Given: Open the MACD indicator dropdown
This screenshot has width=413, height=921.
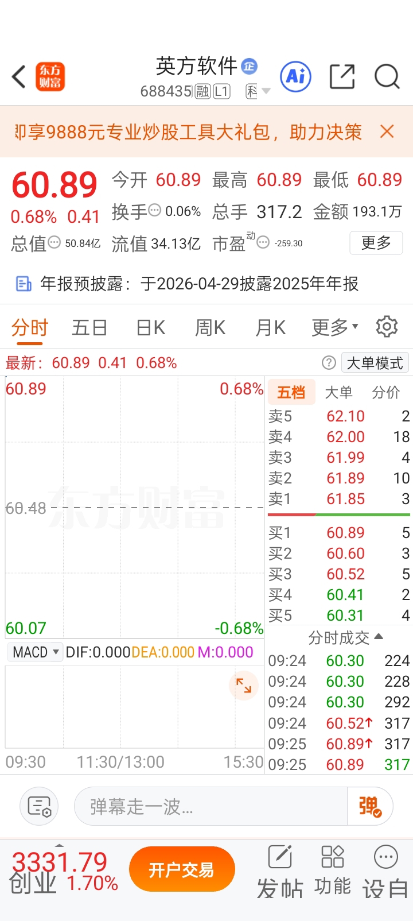Looking at the screenshot, I should [x=35, y=652].
